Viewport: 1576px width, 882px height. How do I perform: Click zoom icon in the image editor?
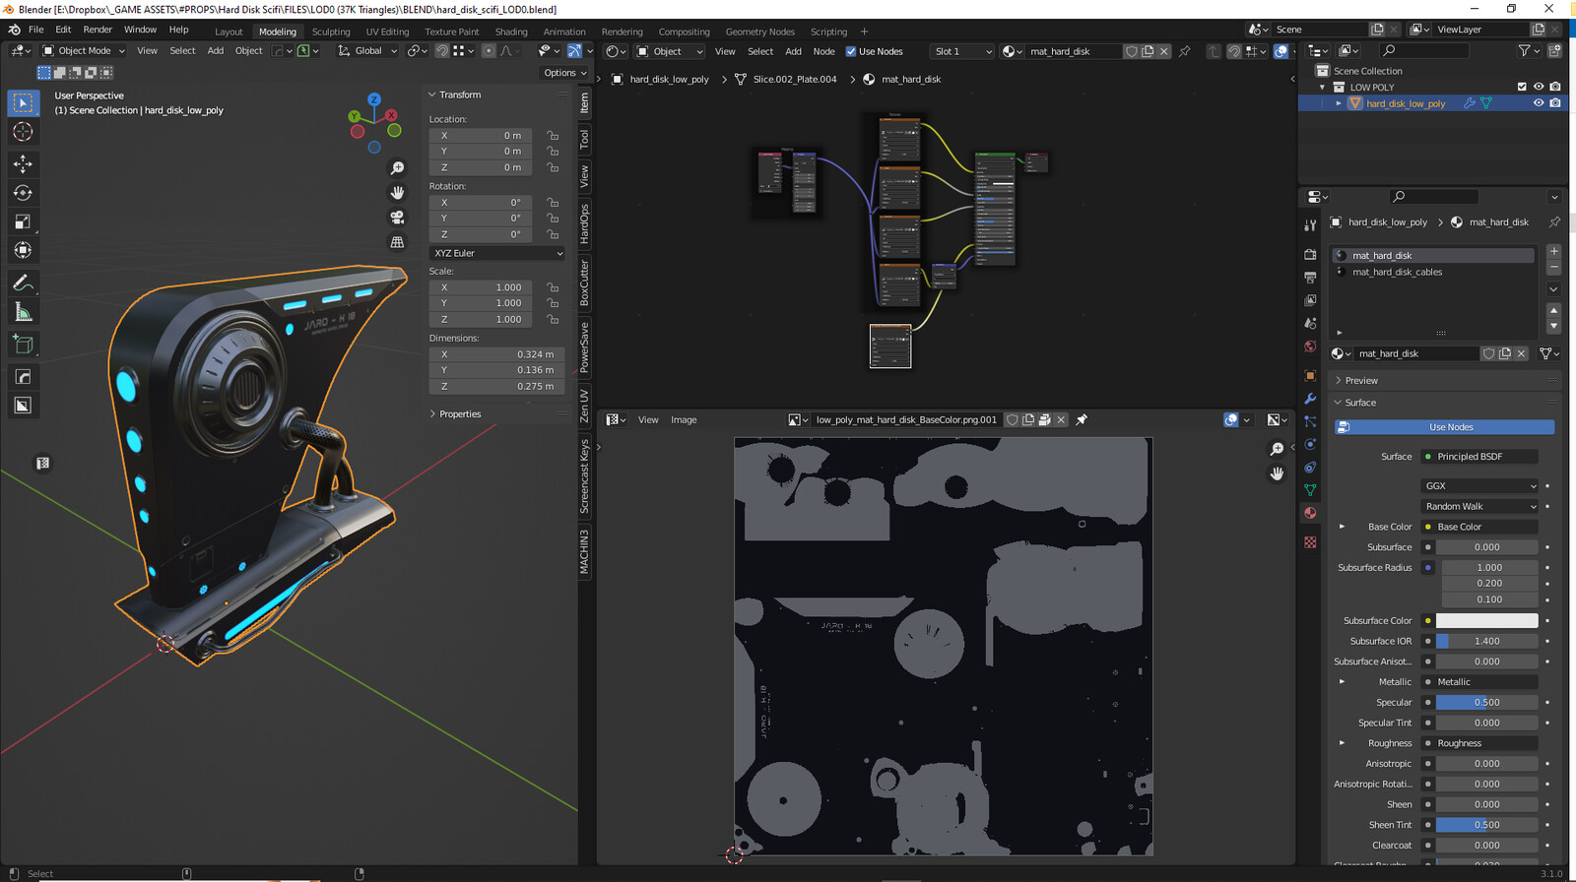coord(1277,449)
